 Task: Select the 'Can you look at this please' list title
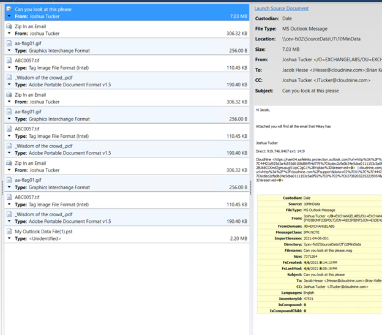tap(43, 9)
